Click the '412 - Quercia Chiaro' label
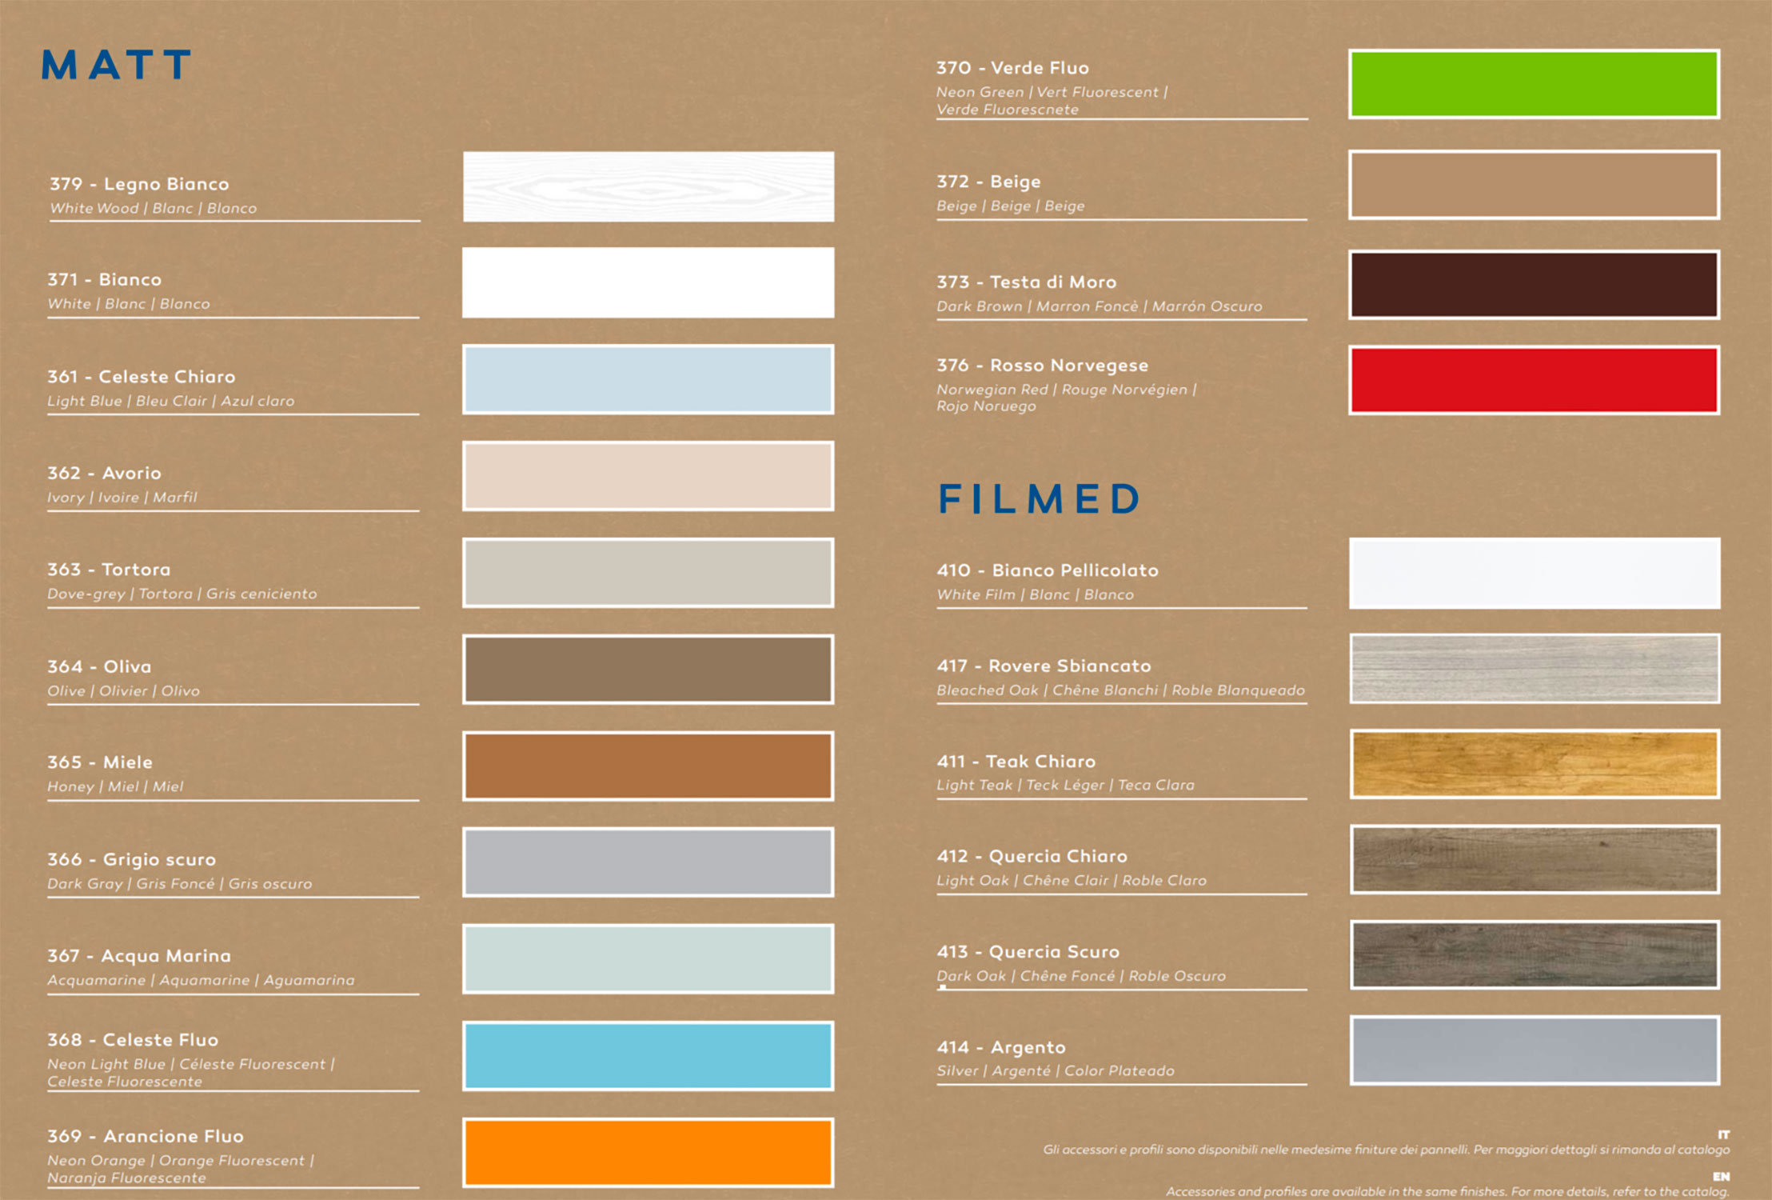Image resolution: width=1772 pixels, height=1200 pixels. pyautogui.click(x=1032, y=857)
